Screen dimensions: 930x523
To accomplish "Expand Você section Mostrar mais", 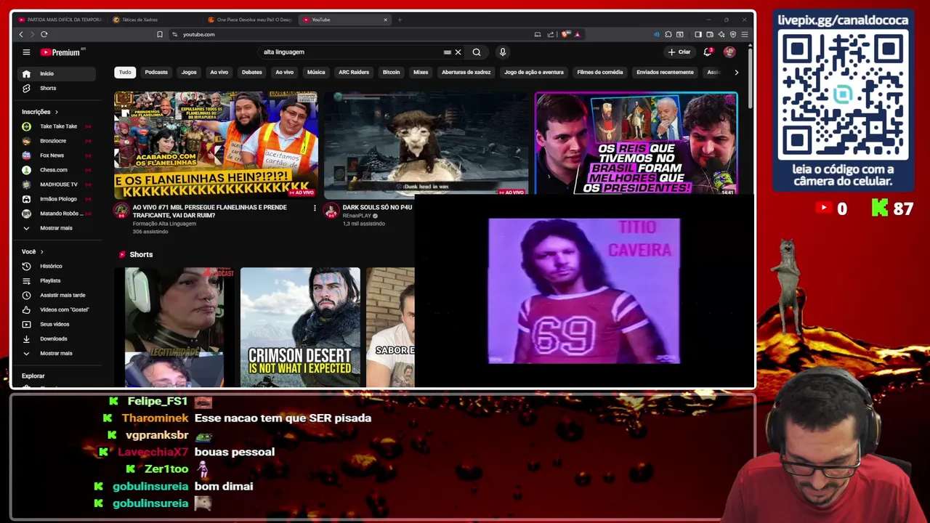I will coord(57,353).
